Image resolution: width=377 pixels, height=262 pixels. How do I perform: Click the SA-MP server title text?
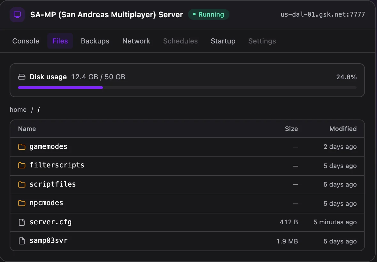[x=106, y=15]
